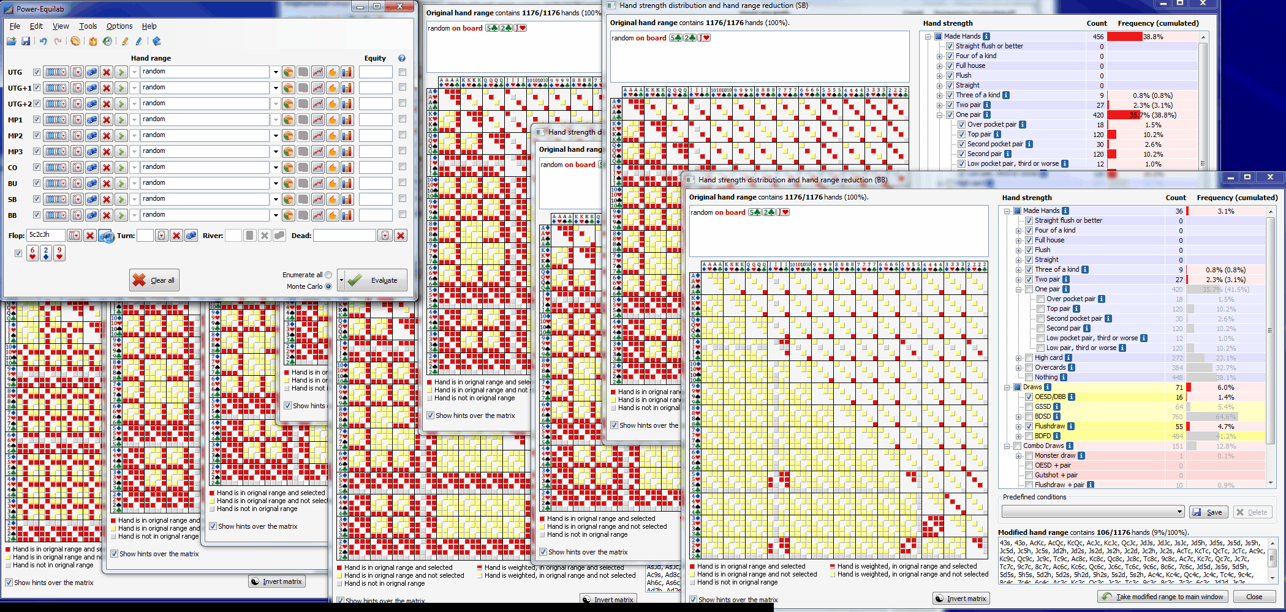Open pie chart analysis for MP3
1286x612 pixels.
coord(289,152)
